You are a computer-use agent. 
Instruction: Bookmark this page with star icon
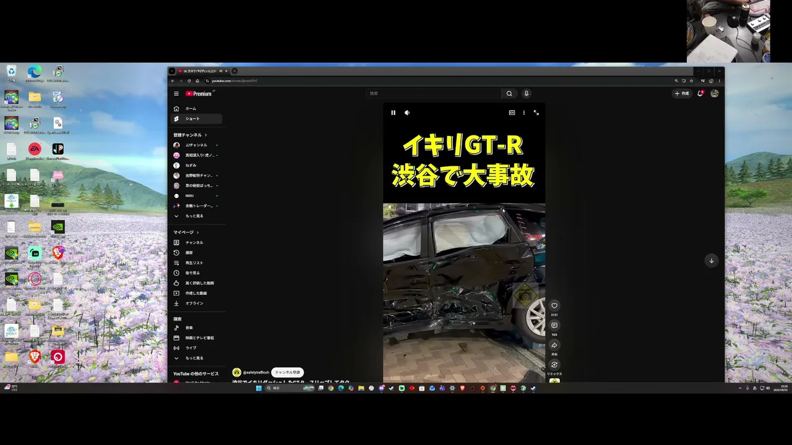point(692,81)
